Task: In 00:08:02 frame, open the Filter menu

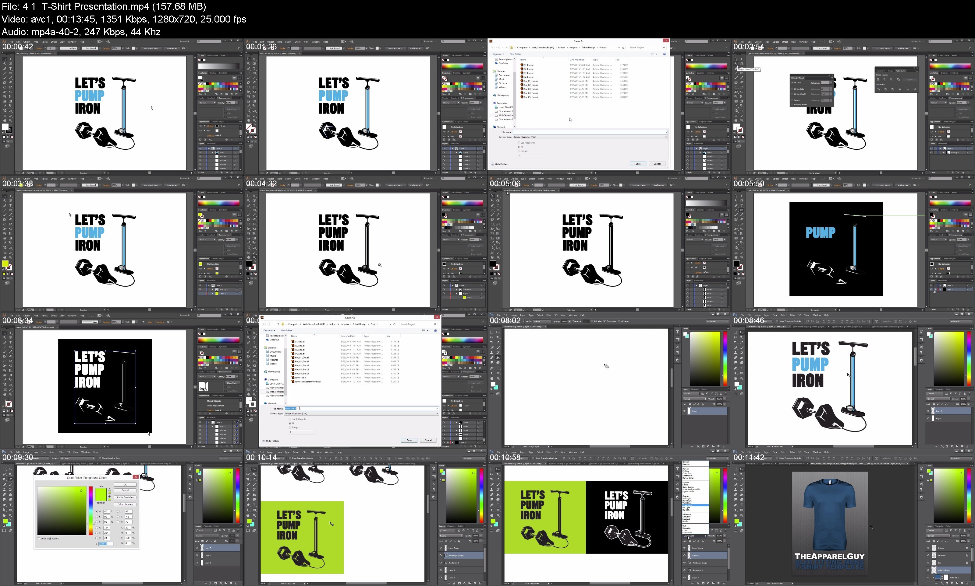Action: tap(549, 316)
